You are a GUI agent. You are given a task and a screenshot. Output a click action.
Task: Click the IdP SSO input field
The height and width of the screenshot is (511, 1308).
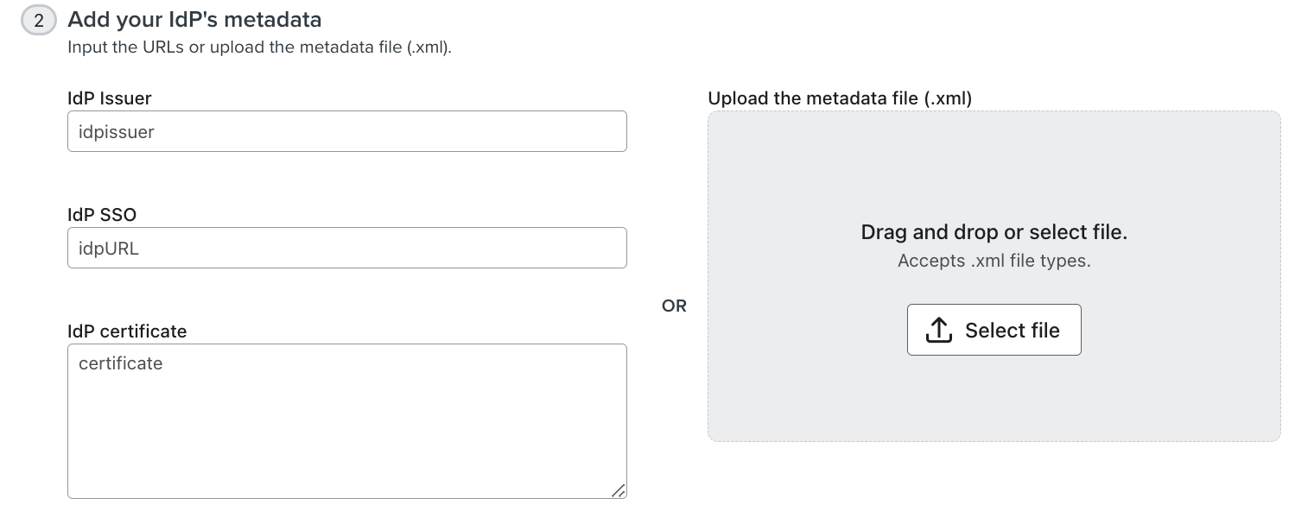[346, 248]
